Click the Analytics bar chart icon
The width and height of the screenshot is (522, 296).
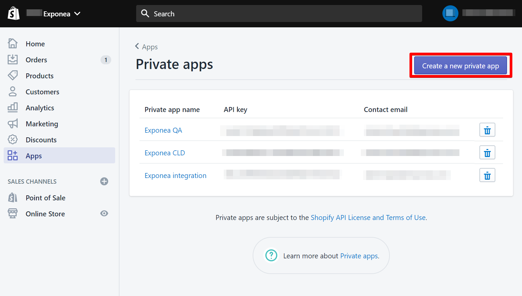click(13, 107)
